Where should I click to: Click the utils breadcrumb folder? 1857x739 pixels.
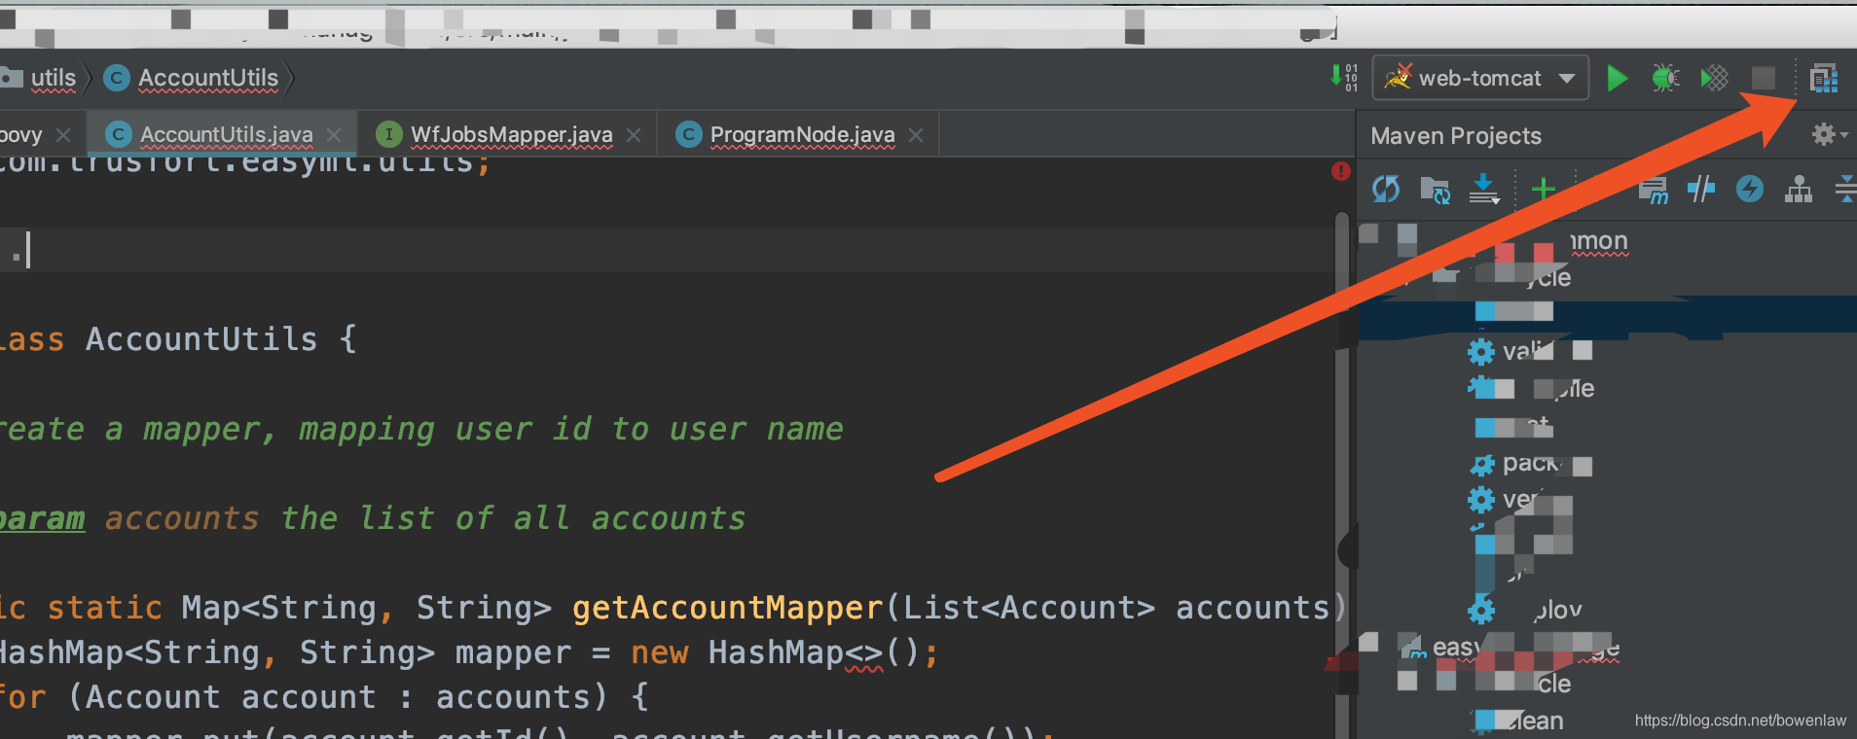point(53,78)
